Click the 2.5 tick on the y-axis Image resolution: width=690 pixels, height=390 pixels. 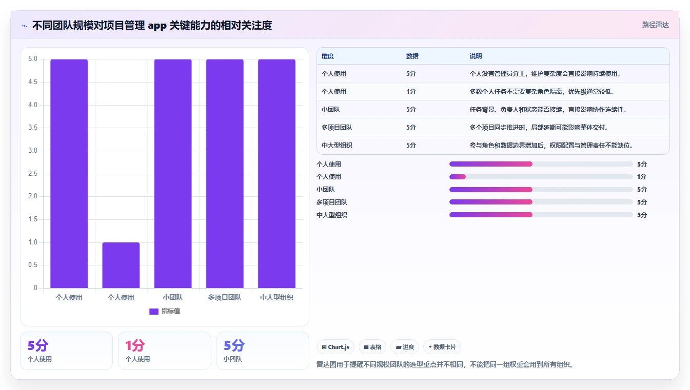coord(33,174)
